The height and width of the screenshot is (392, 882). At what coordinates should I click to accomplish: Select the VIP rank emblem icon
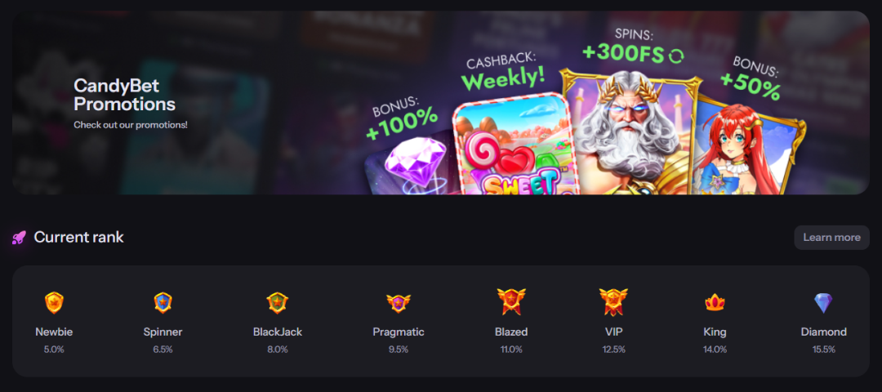613,301
